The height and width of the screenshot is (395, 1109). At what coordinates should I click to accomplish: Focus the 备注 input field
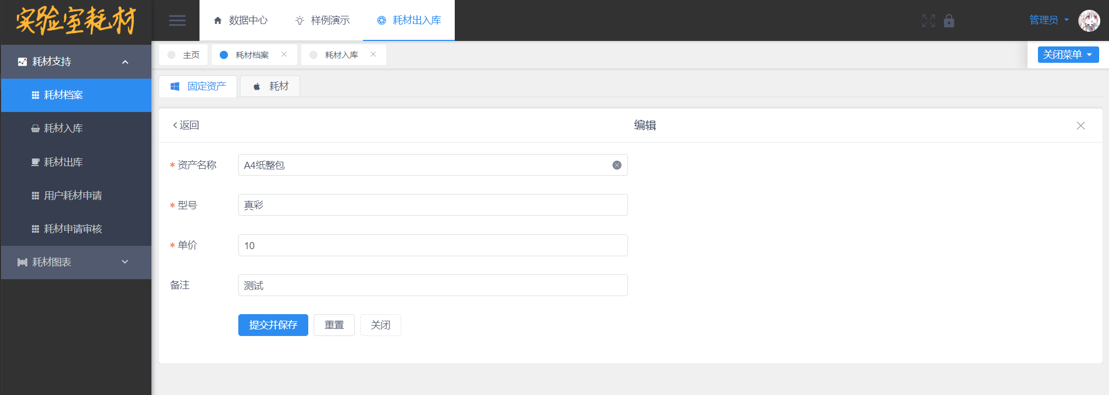tap(433, 285)
